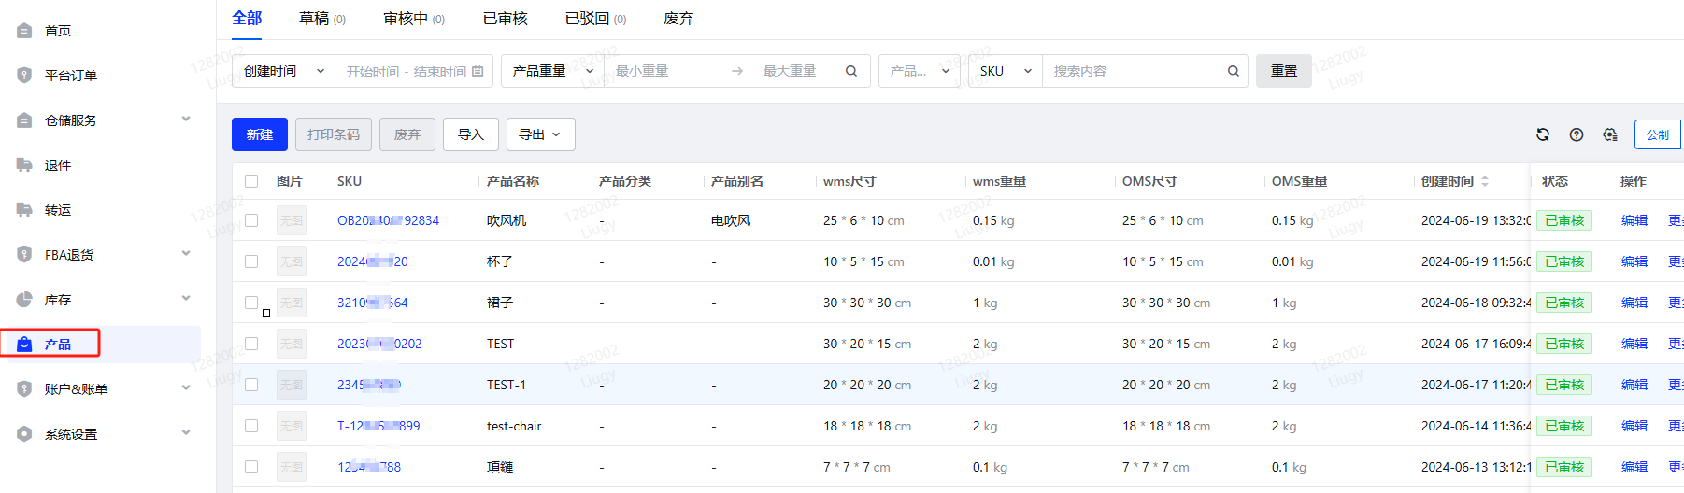Click the 创建时间 column sort icon
The width and height of the screenshot is (1684, 493).
pos(1485,181)
